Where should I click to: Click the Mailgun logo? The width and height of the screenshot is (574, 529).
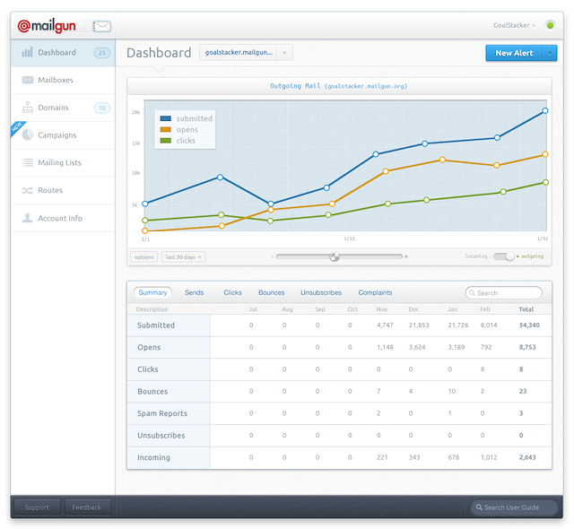tap(47, 26)
